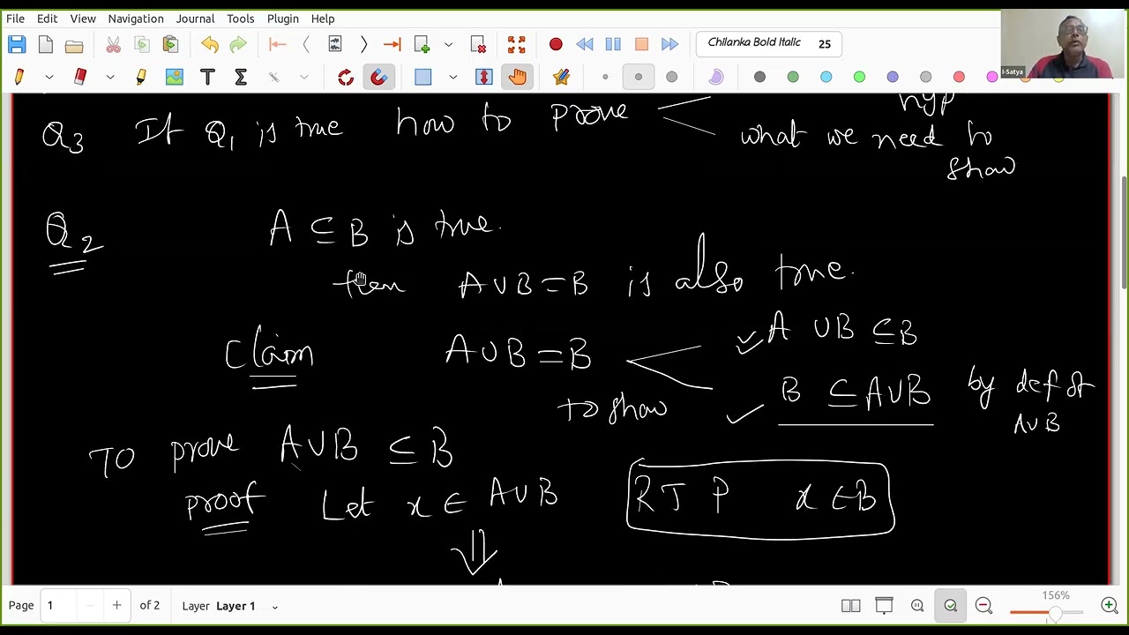Viewport: 1129px width, 635px height.
Task: Increase the page number with plus
Action: point(116,606)
